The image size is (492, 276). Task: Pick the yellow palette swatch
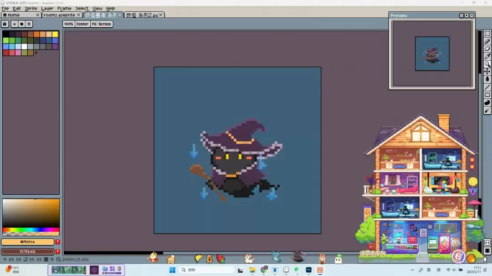pos(55,34)
